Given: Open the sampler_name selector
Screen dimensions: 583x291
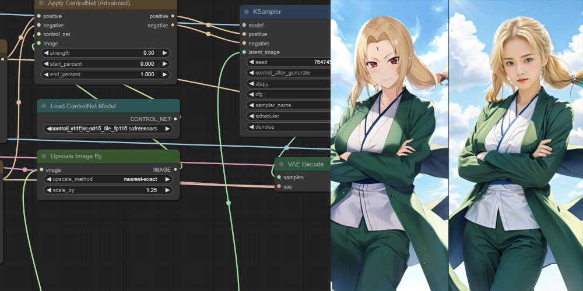Looking at the screenshot, I should click(288, 105).
